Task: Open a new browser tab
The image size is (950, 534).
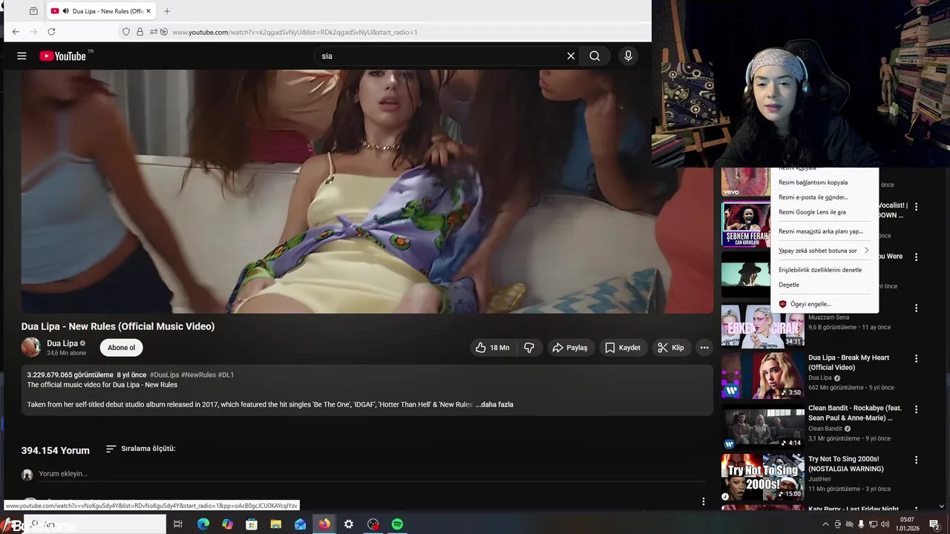Action: [x=167, y=11]
